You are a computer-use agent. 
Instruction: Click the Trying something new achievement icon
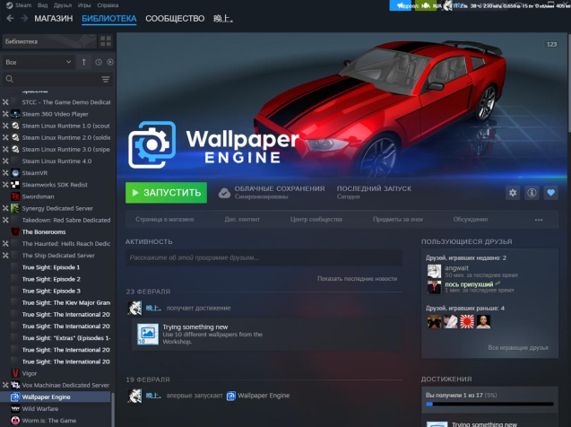pyautogui.click(x=147, y=335)
